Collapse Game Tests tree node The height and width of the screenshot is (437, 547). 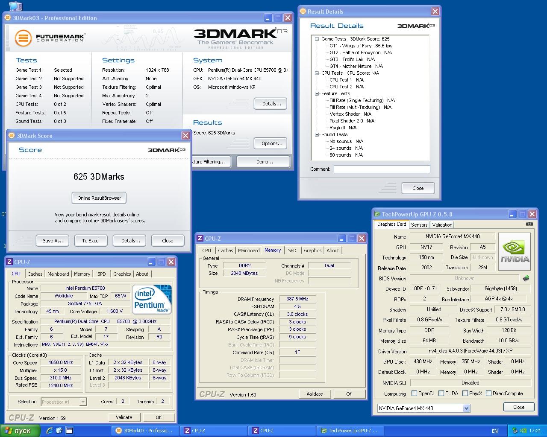click(317, 39)
